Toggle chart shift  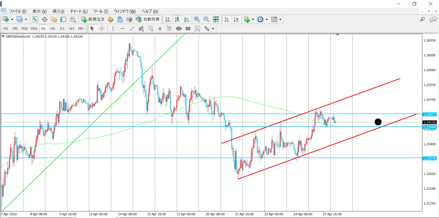click(237, 19)
